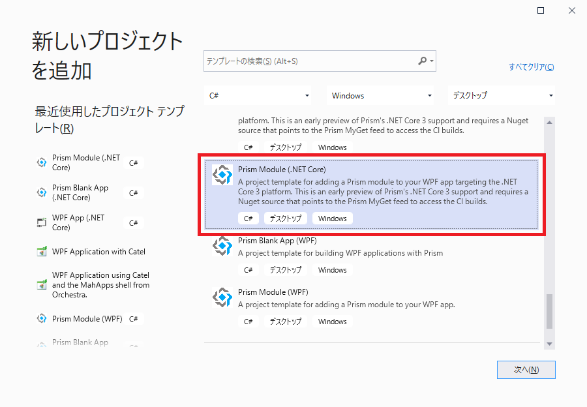Select Prism Module (WPF) template title in list
587x407 pixels.
(x=273, y=292)
